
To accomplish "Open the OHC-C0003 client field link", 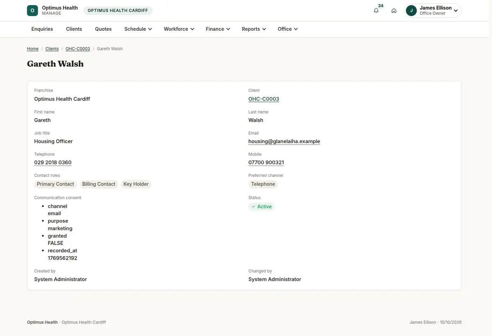I will click(264, 99).
